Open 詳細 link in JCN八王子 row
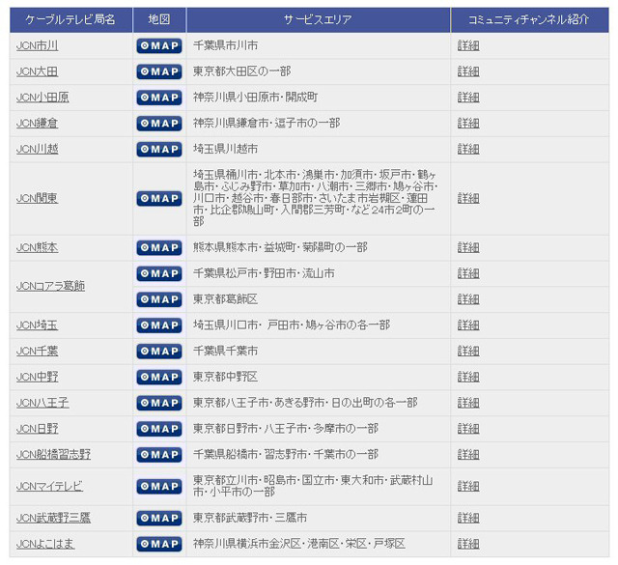 click(468, 403)
